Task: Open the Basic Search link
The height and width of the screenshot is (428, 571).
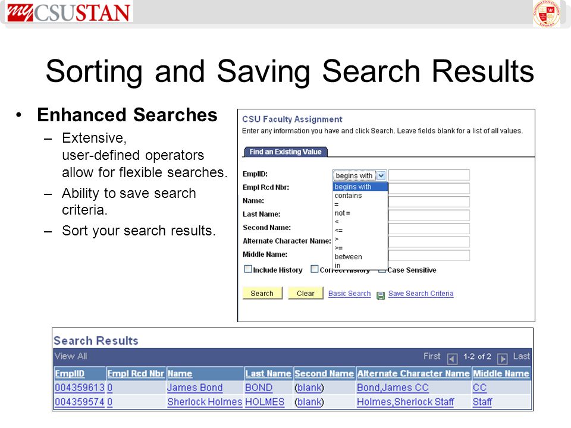Action: point(349,293)
